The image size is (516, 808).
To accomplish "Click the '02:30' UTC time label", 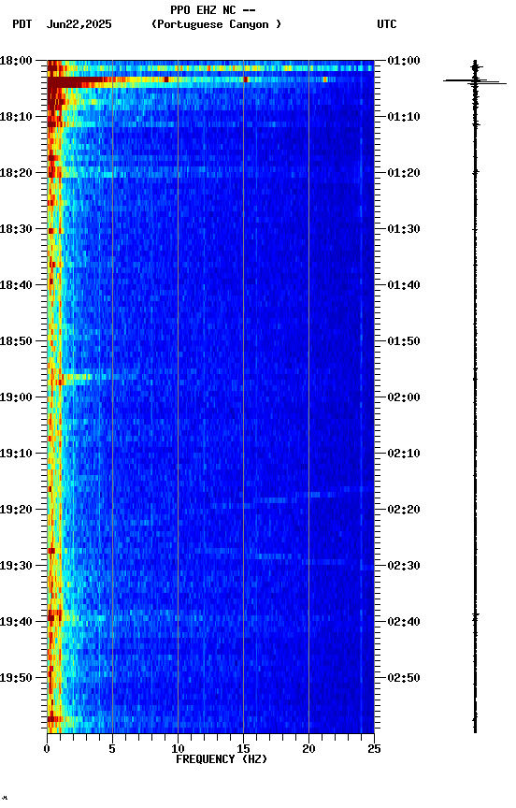I will pos(404,566).
